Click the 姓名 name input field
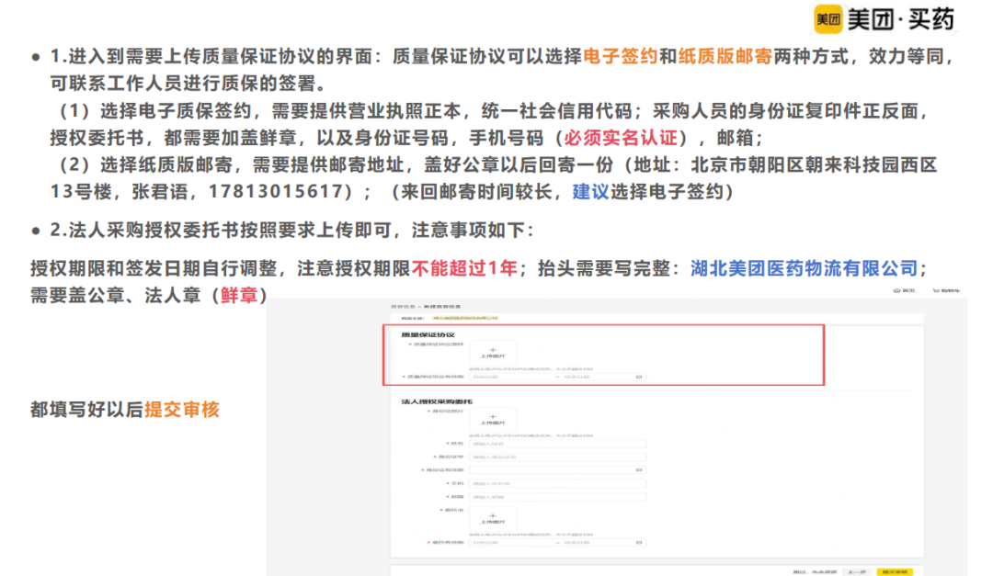Image resolution: width=993 pixels, height=576 pixels. pos(557,444)
